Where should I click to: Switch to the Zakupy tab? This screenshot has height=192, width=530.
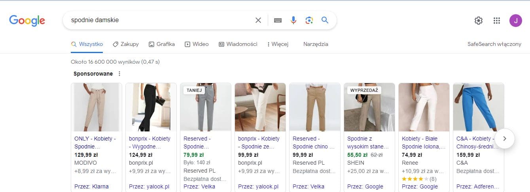tap(126, 44)
